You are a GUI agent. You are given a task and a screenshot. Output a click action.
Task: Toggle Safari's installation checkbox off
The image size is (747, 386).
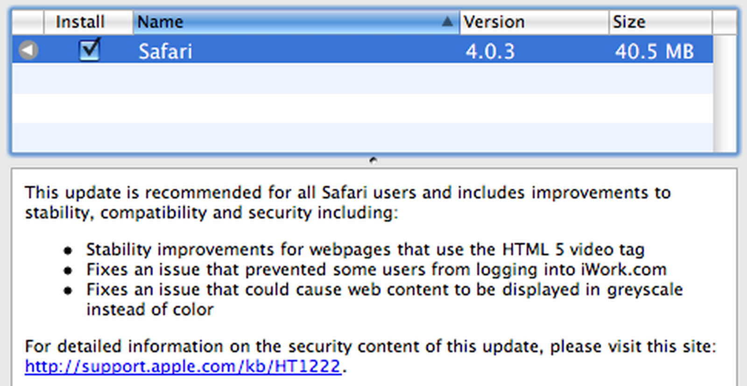coord(89,50)
